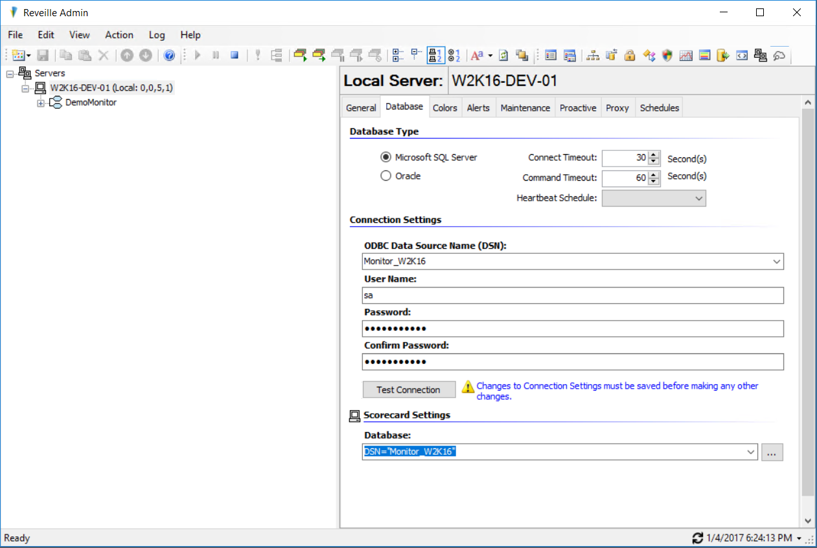Click the speech cloud chat icon
Screen dimensions: 817x548
(x=779, y=56)
